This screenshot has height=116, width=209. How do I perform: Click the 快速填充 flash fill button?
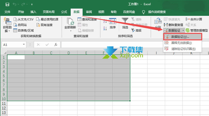(172, 19)
